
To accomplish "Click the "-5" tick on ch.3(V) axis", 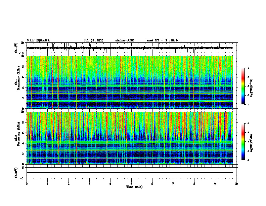I will click(23, 178).
